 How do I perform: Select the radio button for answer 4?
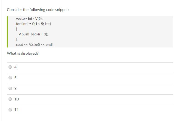point(10,67)
